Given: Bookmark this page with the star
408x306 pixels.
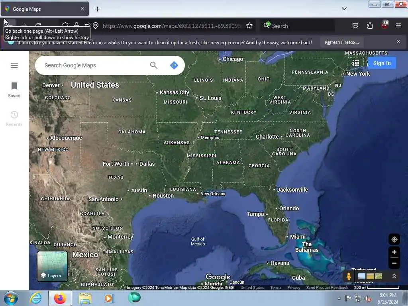Looking at the screenshot, I should tap(249, 25).
